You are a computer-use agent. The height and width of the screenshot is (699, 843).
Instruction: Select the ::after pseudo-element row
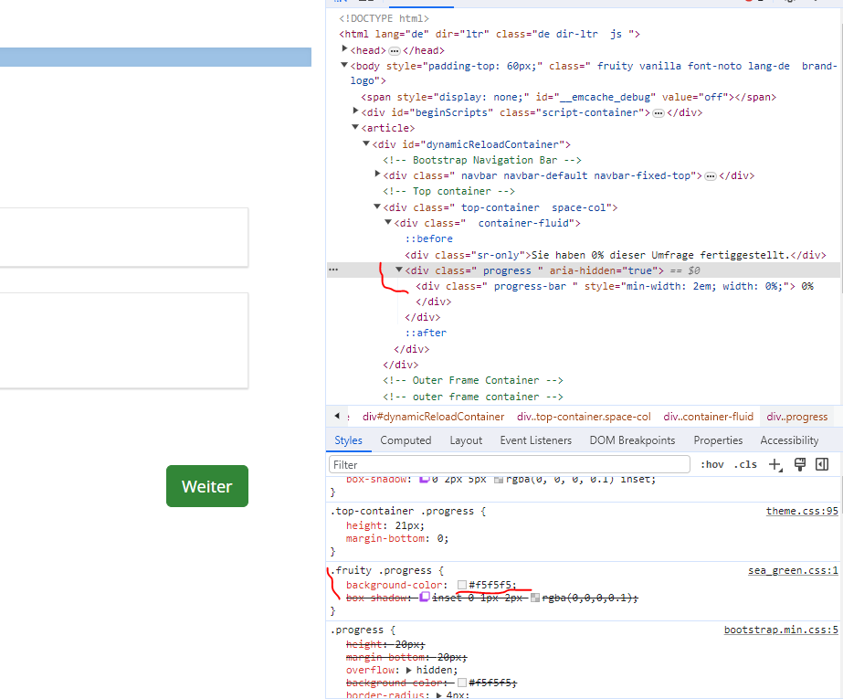[426, 333]
